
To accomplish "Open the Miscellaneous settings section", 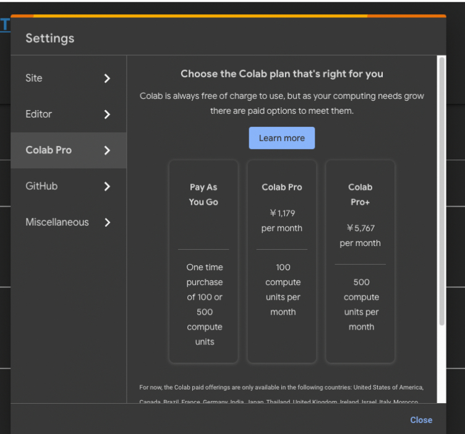I will 68,222.
